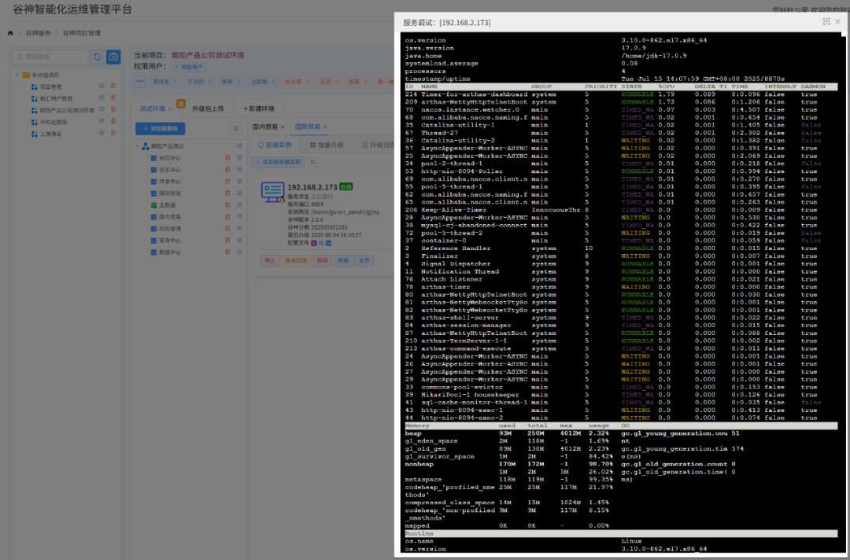Viewport: 850px width, 560px height.
Task: Click the 卸载 button
Action: pyautogui.click(x=323, y=260)
